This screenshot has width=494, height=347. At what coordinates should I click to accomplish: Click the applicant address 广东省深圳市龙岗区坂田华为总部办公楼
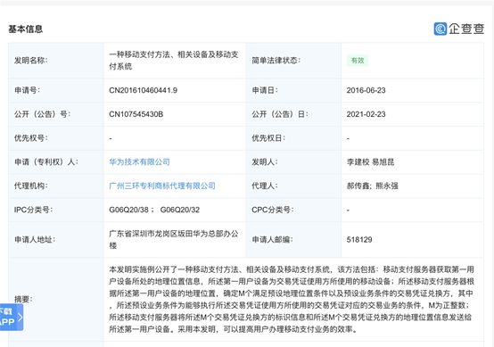174,240
